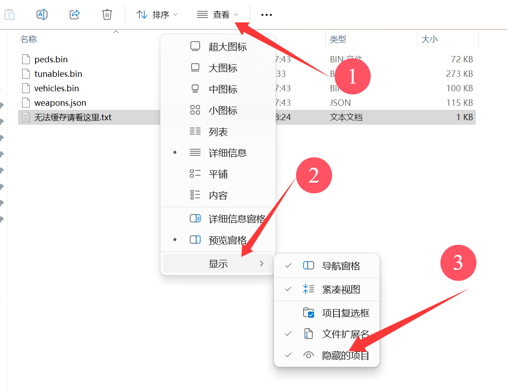This screenshot has width=507, height=390.
Task: Open the 排序 sort dropdown
Action: coord(157,15)
